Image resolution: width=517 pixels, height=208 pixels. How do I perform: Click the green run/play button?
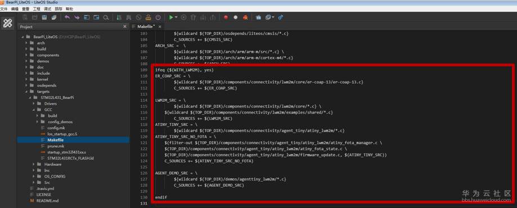point(171,17)
